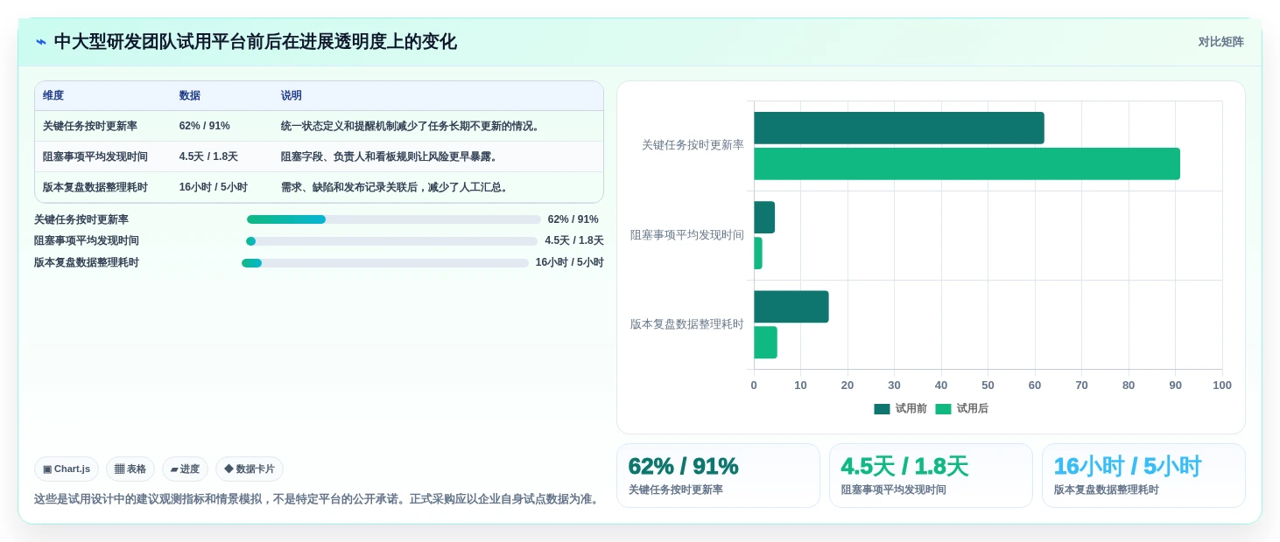Click the disclaimer note at bottom
Viewport: 1280px width, 542px height.
pos(319,498)
